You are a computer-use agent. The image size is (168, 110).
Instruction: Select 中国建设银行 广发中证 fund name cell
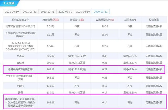point(20,102)
